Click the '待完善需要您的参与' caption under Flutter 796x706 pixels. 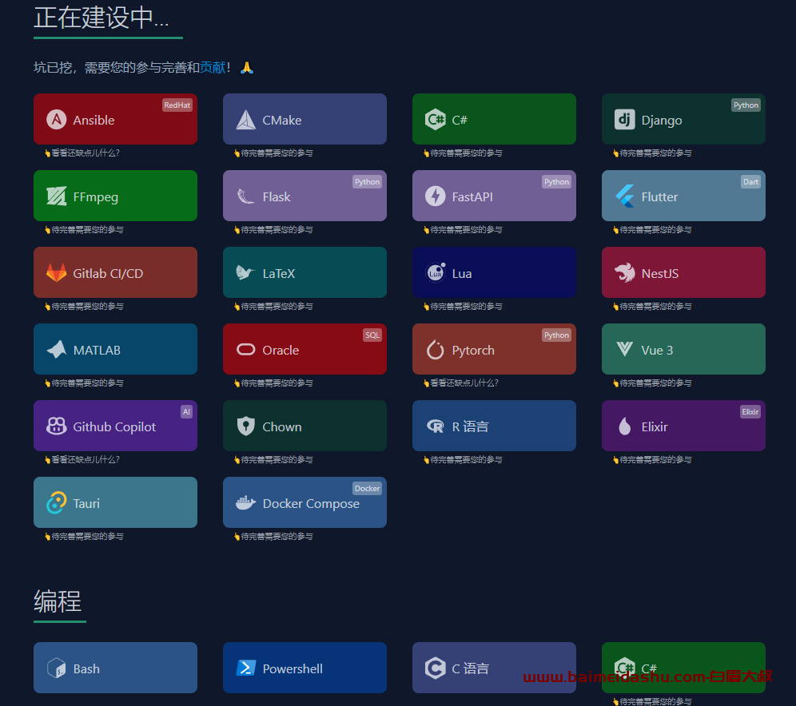[x=652, y=230]
